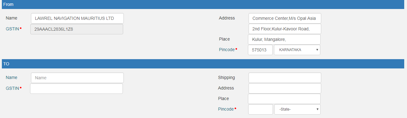Click the address line 2nd Floor, Kulur-Kavoor Road
The image size is (407, 118).
pos(285,29)
